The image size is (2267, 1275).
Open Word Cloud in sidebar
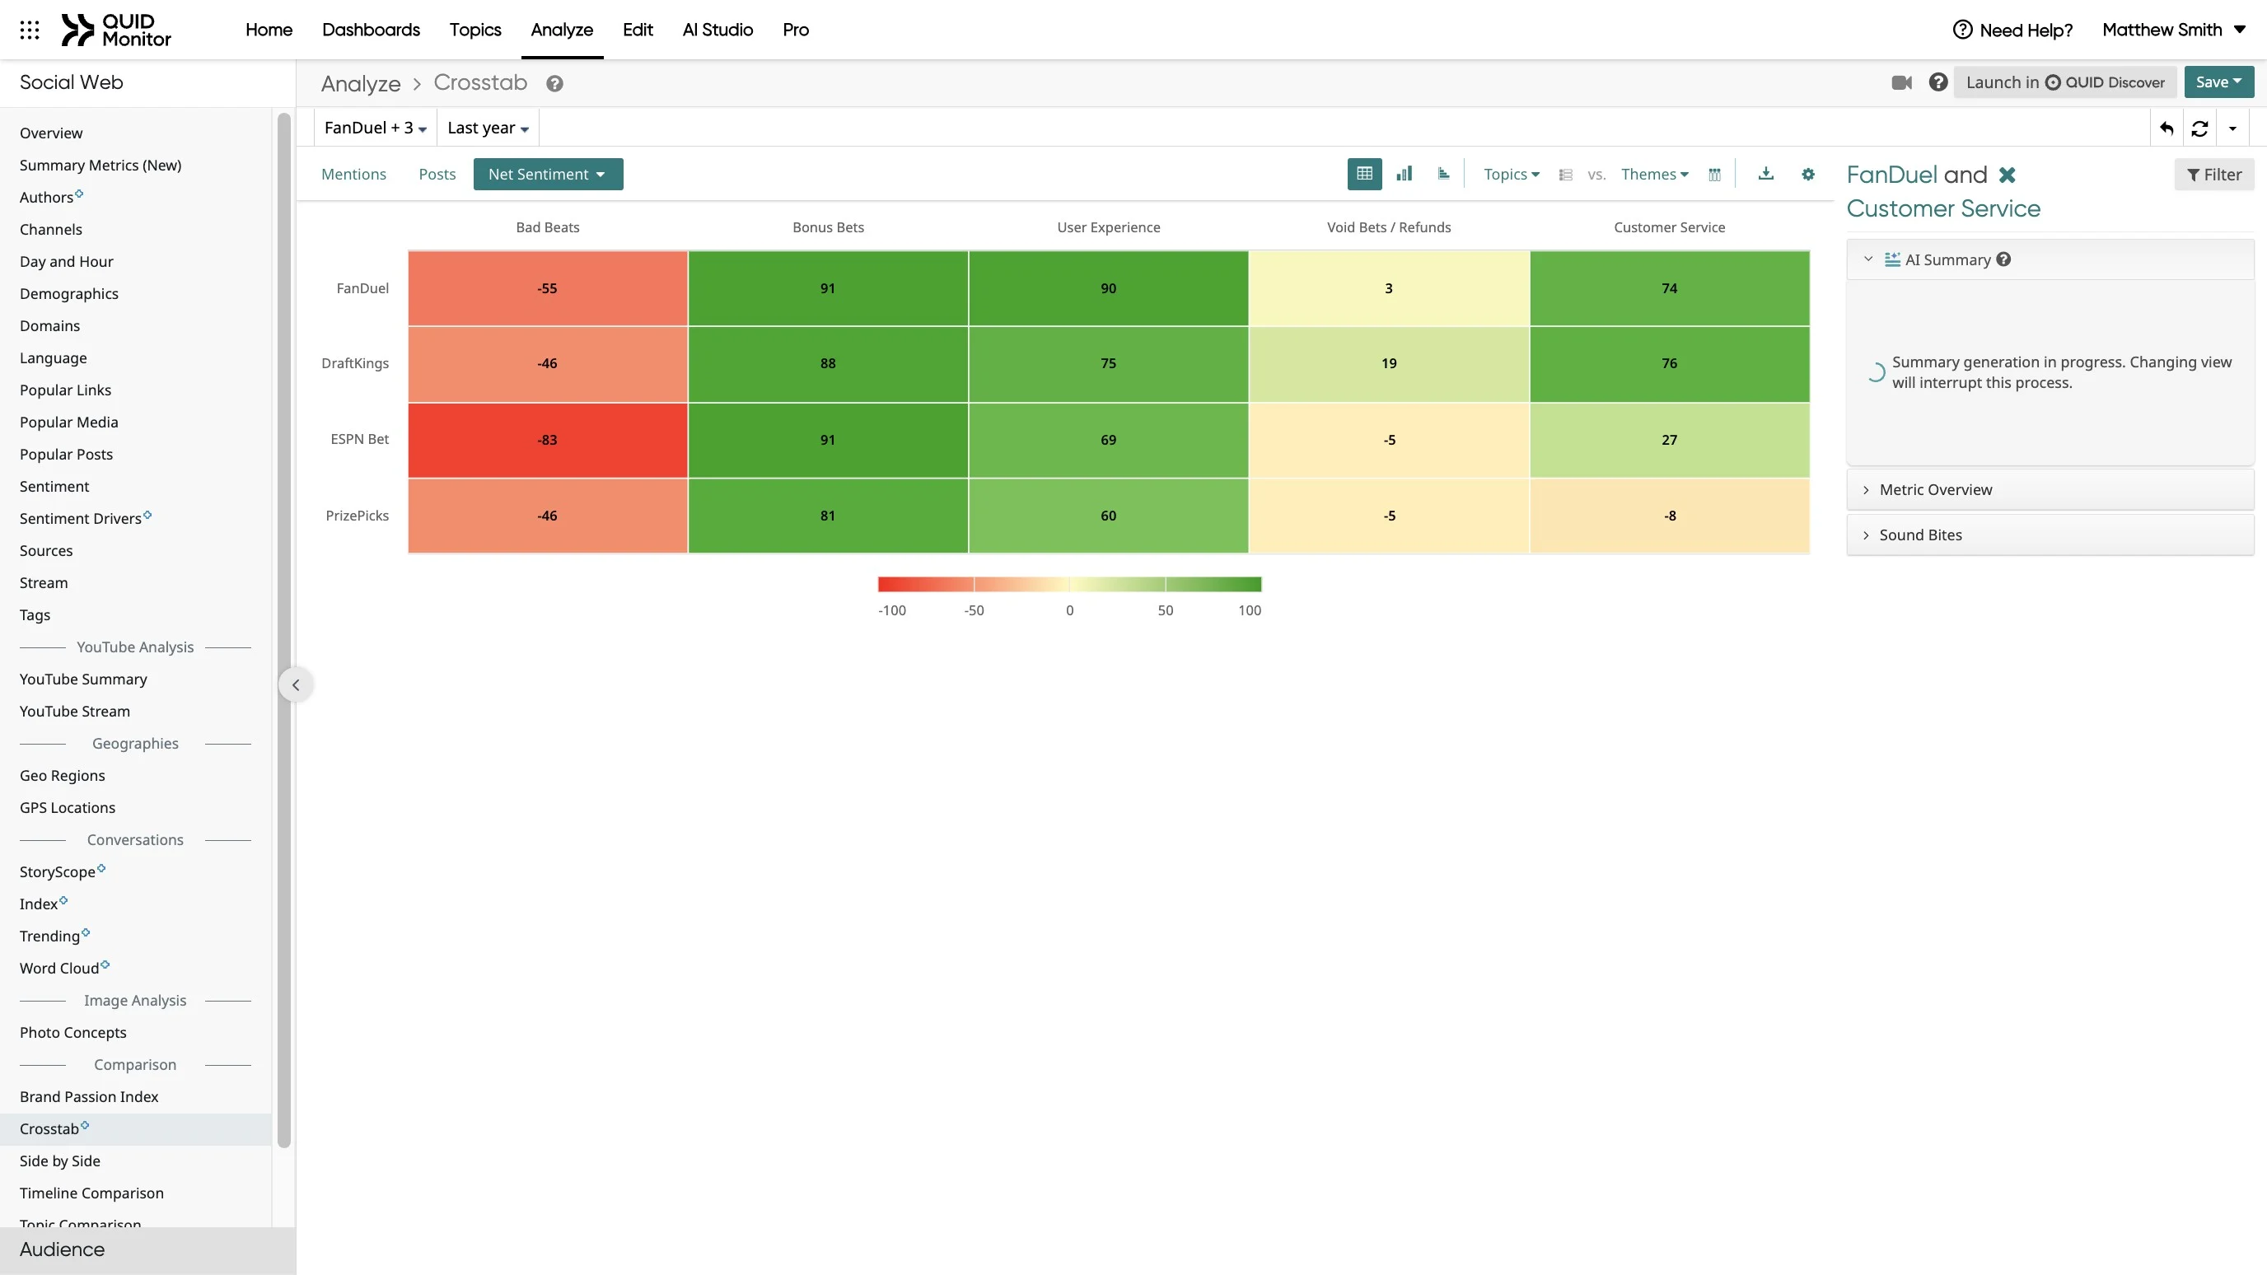[59, 969]
